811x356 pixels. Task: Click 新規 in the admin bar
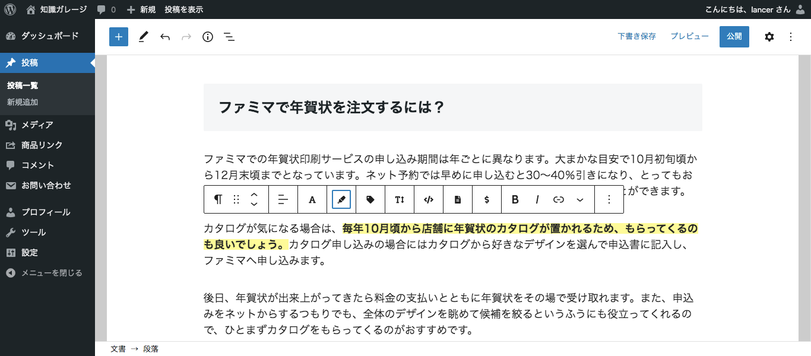pos(141,9)
